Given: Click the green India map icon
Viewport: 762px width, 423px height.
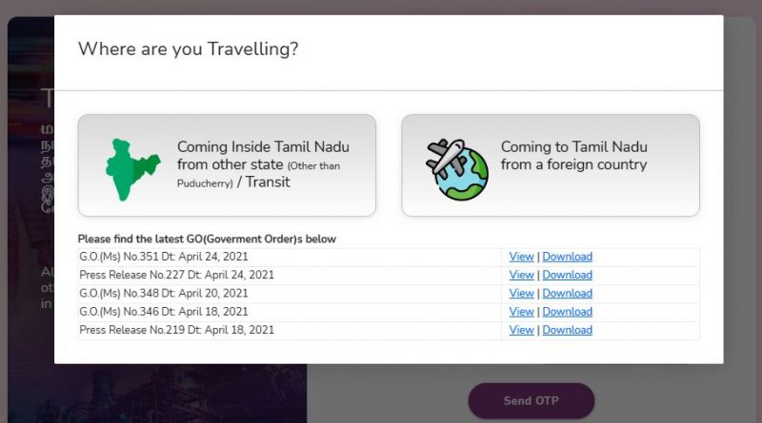Looking at the screenshot, I should [131, 167].
